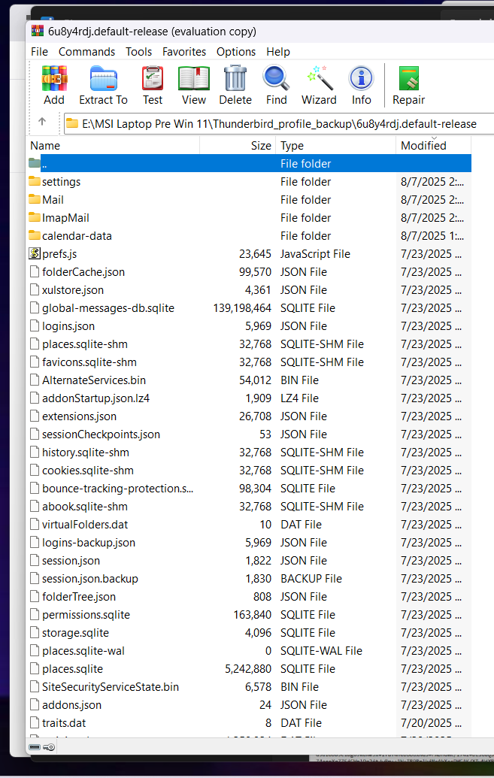Select the Mail folder icon
The image size is (494, 778).
(35, 199)
